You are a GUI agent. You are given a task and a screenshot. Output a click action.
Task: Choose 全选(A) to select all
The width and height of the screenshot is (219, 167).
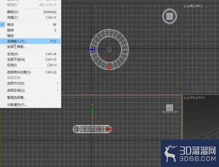coord(30,54)
